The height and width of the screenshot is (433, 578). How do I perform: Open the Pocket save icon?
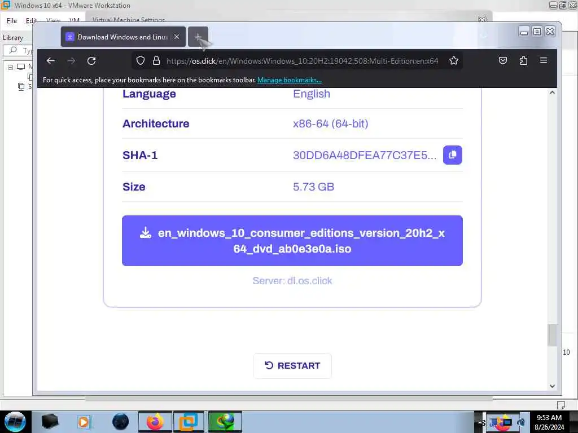pyautogui.click(x=503, y=61)
